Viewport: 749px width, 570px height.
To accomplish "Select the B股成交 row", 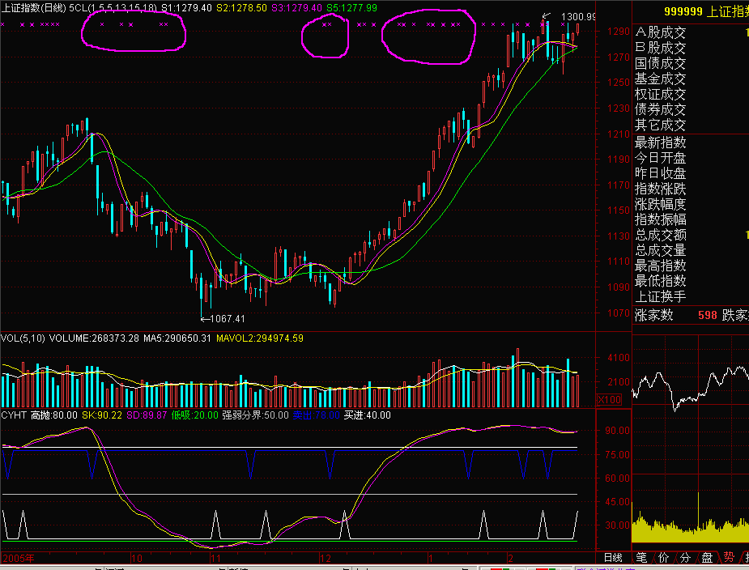I will pos(690,48).
